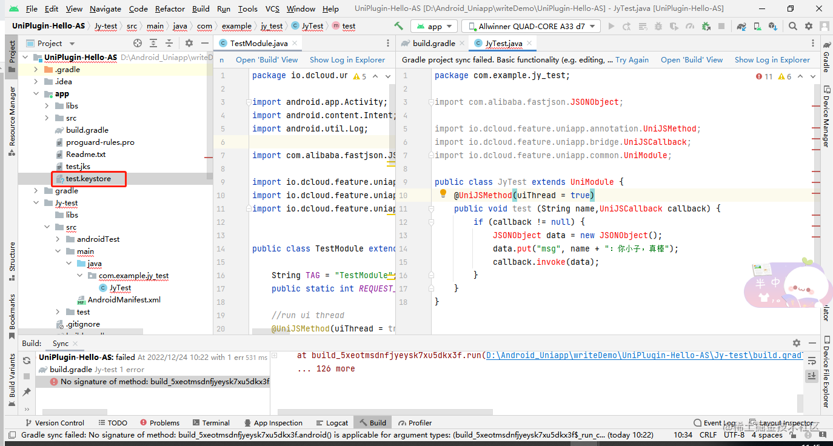Hide the Build panel with minus icon
833x446 pixels.
click(812, 343)
